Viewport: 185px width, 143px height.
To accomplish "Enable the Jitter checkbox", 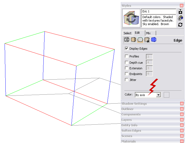I will (126, 80).
